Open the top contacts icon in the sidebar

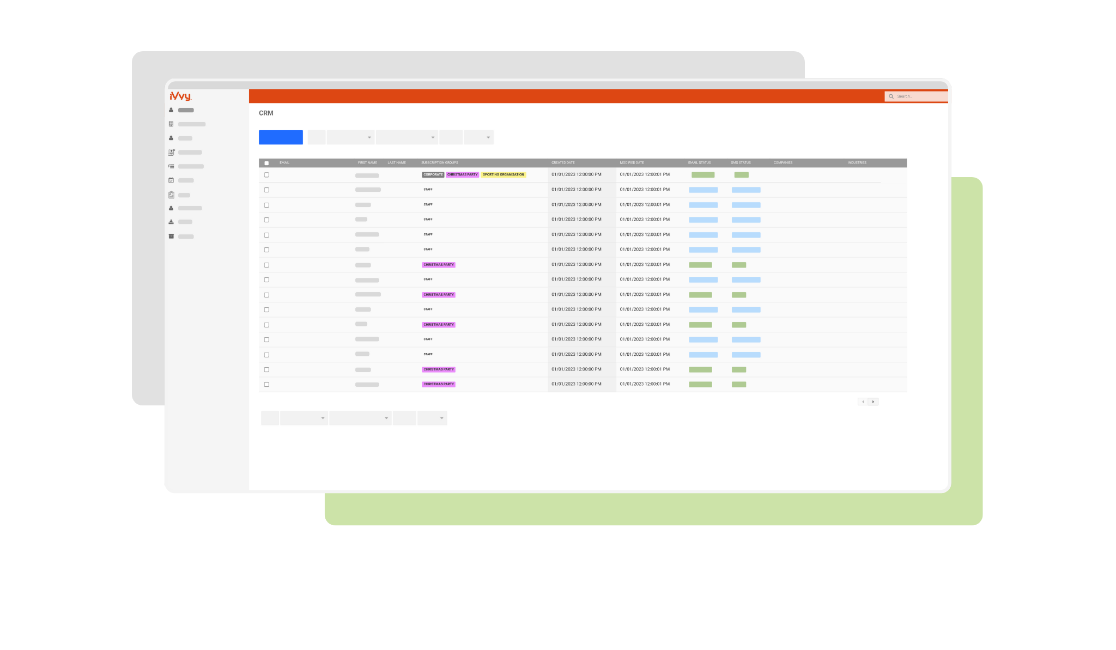[x=171, y=110]
